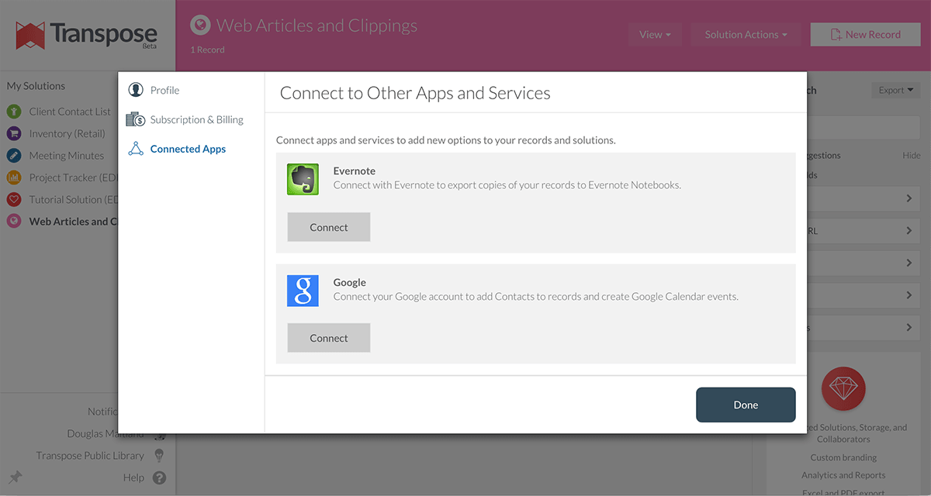Click the Subscription & Billing money icon
The image size is (931, 496).
pos(136,119)
